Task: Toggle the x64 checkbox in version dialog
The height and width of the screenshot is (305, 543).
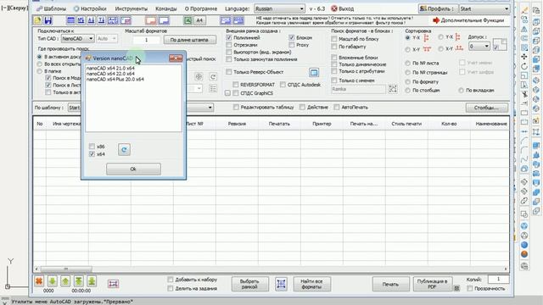Action: coord(92,154)
